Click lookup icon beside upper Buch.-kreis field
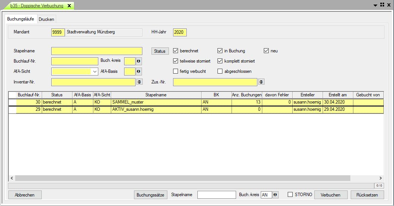Screen dimensions: 394x206 pyautogui.click(x=139, y=61)
